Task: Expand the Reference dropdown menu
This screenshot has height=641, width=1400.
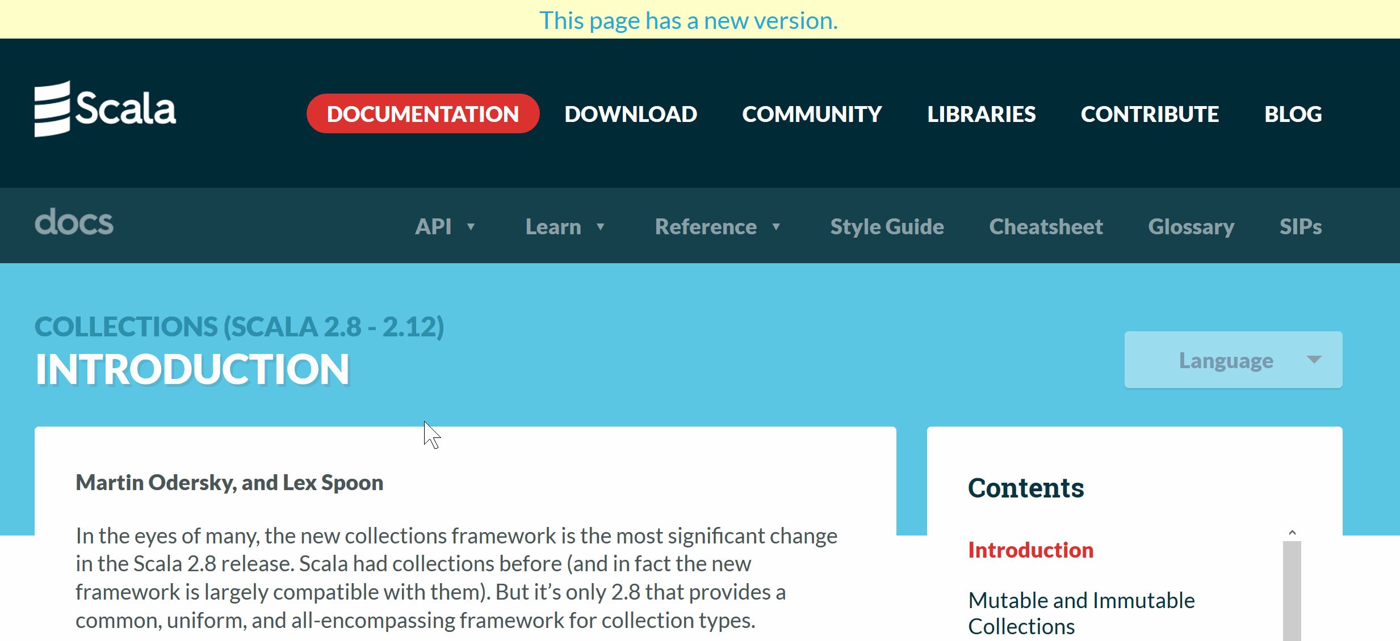Action: click(718, 226)
